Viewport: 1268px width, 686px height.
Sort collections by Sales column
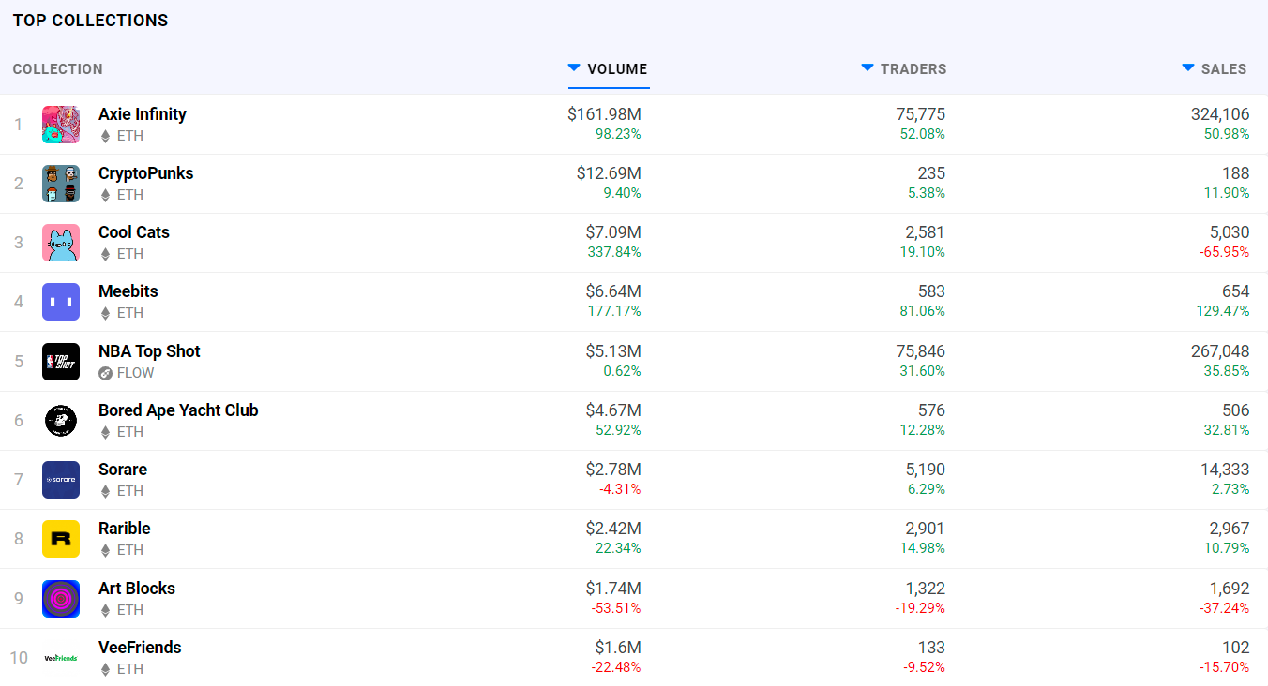point(1215,69)
